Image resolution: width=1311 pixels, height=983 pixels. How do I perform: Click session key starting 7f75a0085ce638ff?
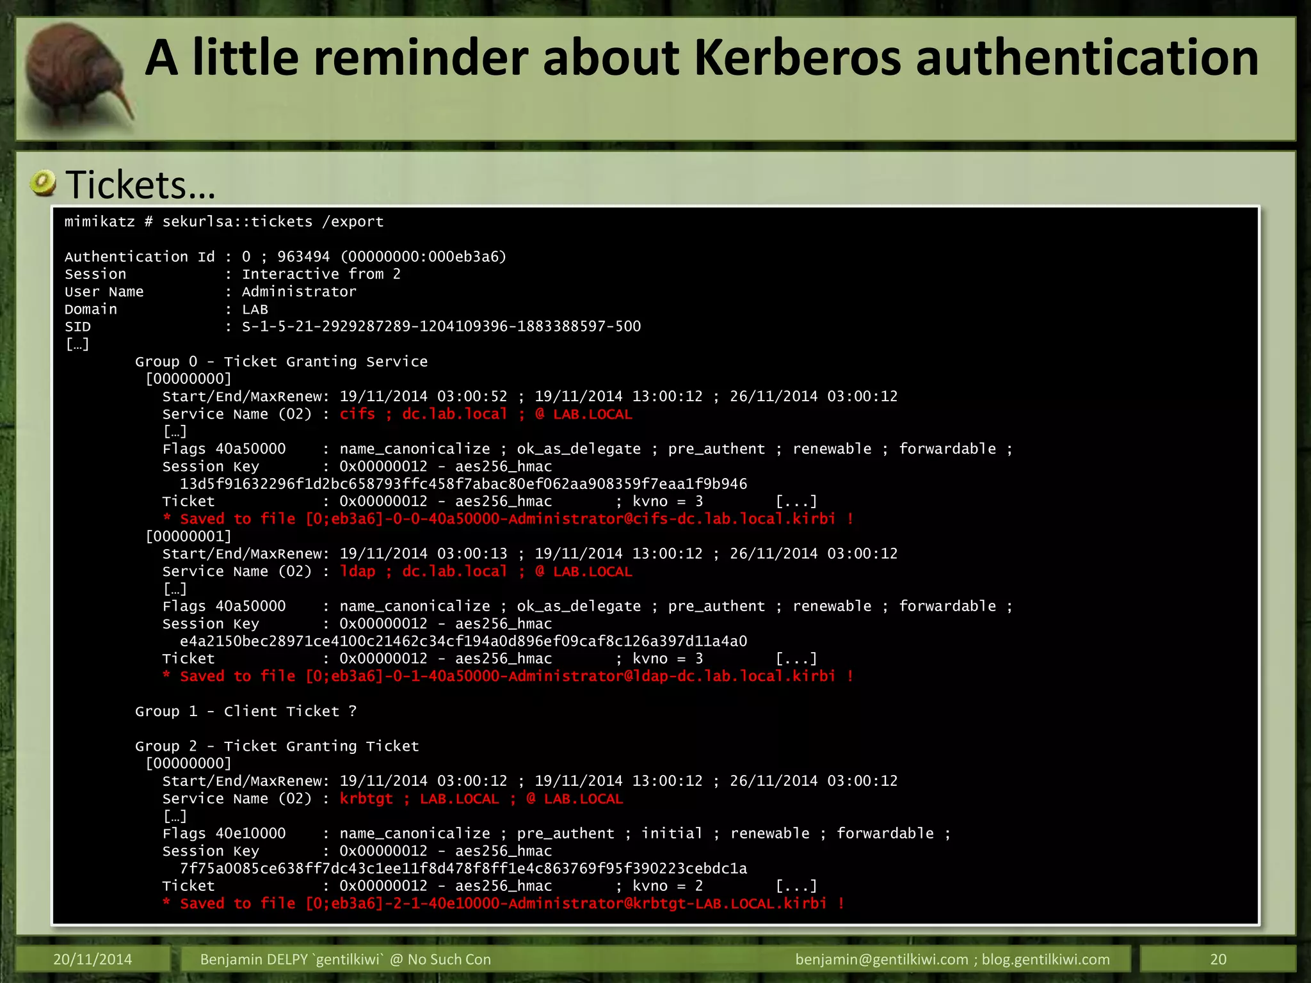pos(463,868)
